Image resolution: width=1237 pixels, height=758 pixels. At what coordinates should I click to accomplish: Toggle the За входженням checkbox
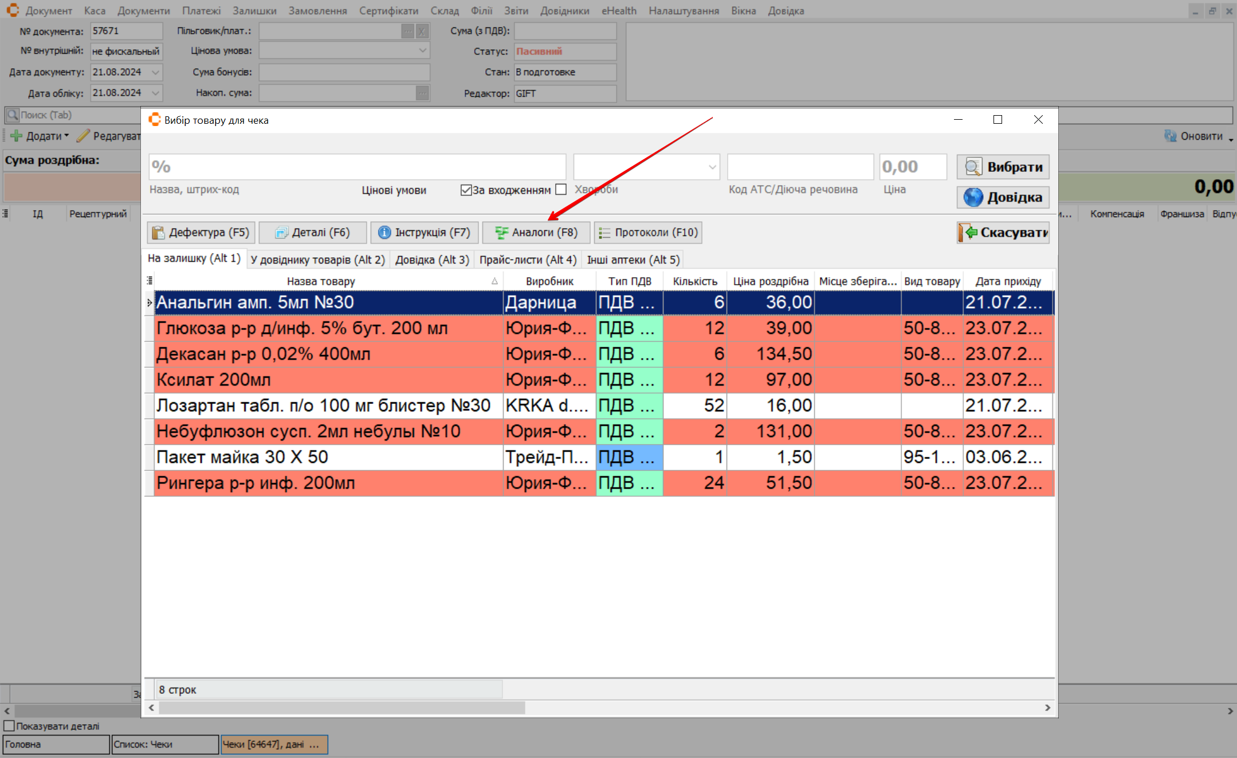(x=466, y=190)
